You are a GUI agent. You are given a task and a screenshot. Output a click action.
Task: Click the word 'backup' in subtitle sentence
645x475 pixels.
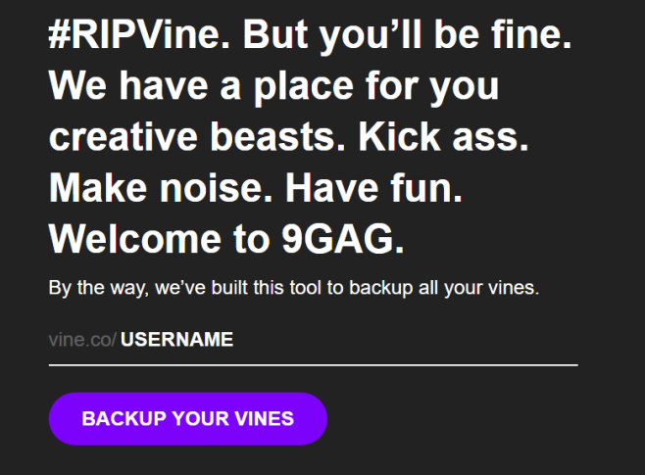[x=381, y=288]
